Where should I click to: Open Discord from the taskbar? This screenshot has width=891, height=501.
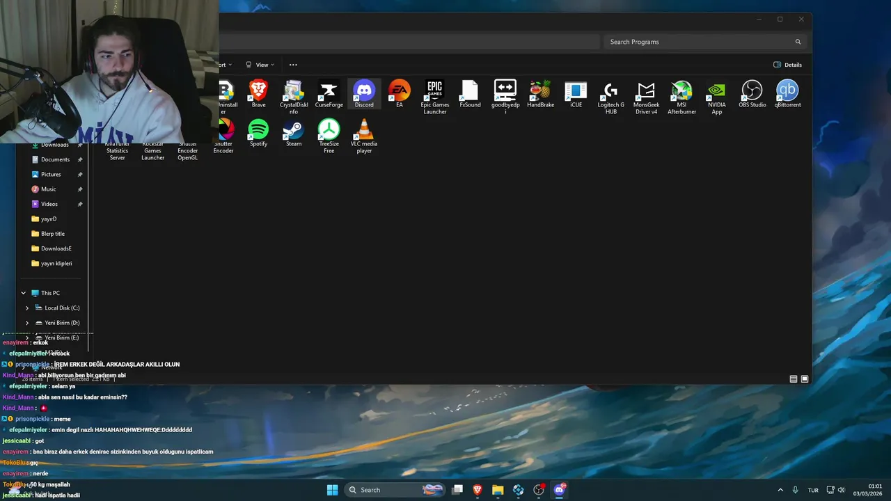point(559,490)
